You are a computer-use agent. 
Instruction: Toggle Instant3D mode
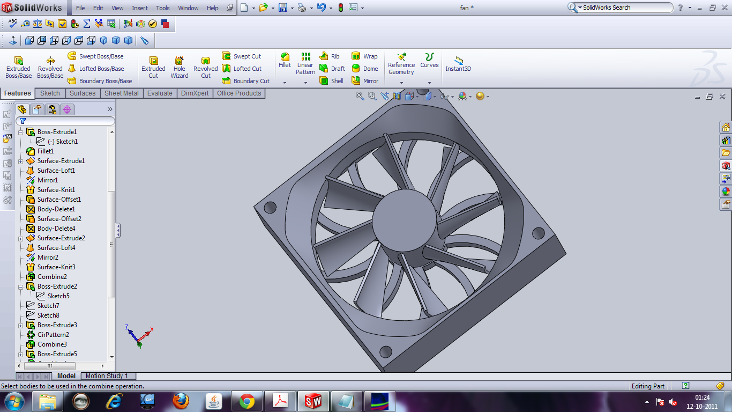[458, 63]
